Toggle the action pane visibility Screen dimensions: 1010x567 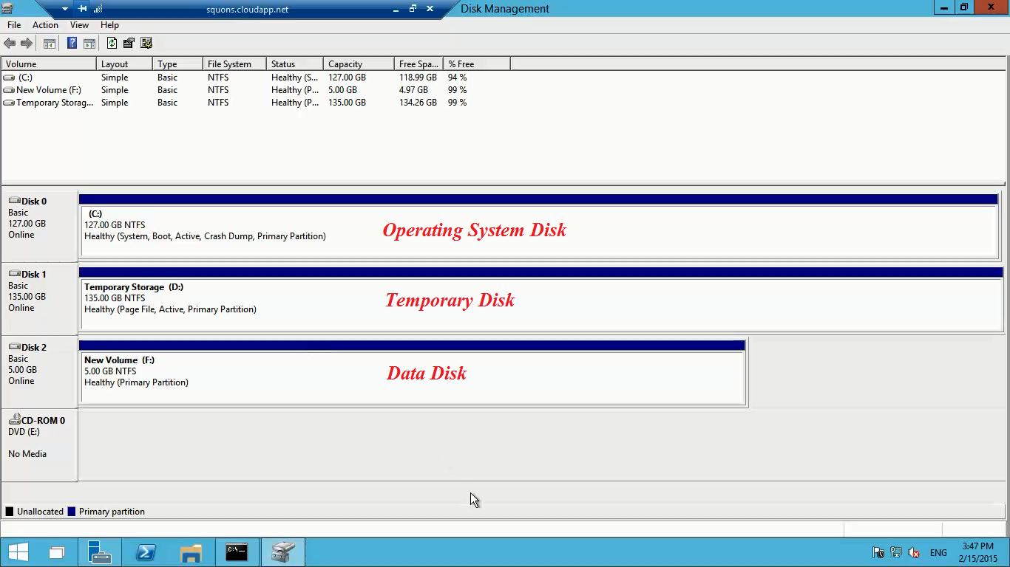[x=89, y=42]
